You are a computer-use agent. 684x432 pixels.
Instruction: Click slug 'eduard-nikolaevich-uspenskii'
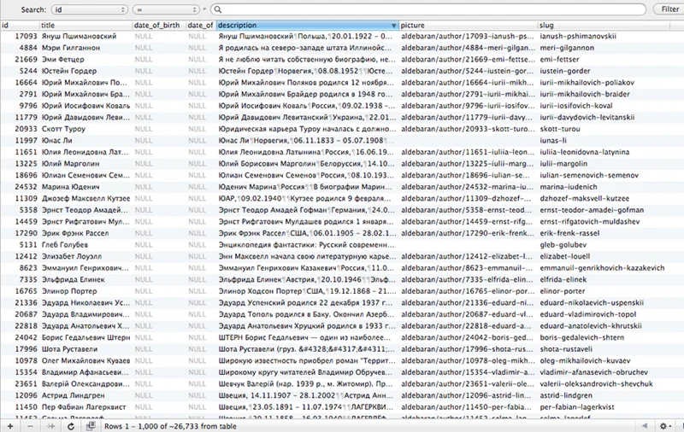pyautogui.click(x=592, y=303)
